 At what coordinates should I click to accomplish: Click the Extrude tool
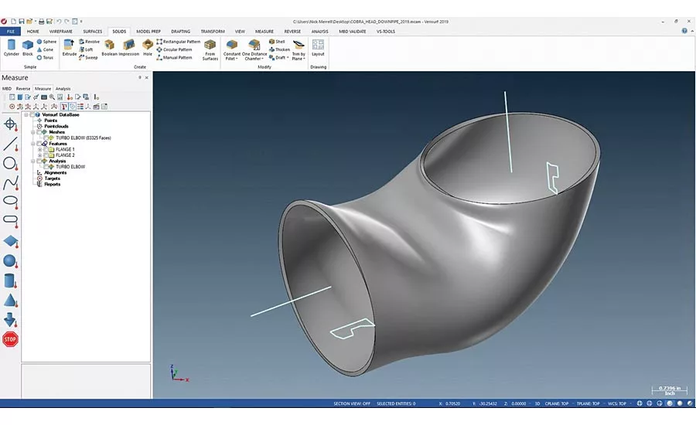70,48
